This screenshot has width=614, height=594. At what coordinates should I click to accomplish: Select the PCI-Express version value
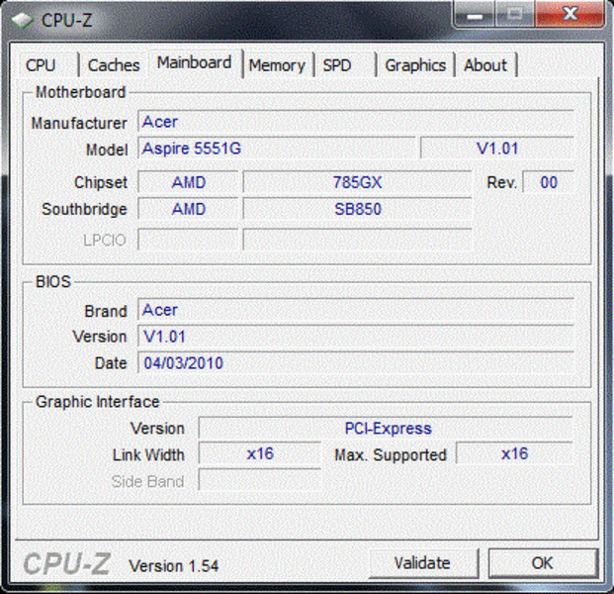tap(386, 428)
